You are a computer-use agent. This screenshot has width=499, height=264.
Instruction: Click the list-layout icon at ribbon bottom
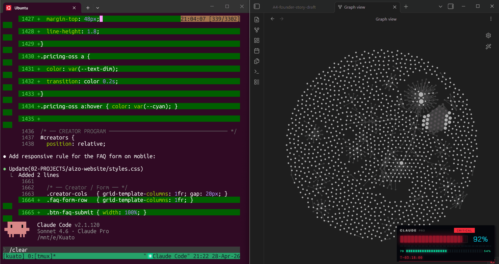[x=257, y=82]
